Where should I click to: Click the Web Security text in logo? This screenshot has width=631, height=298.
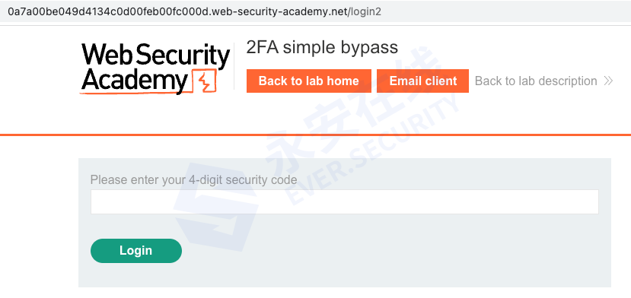[155, 55]
